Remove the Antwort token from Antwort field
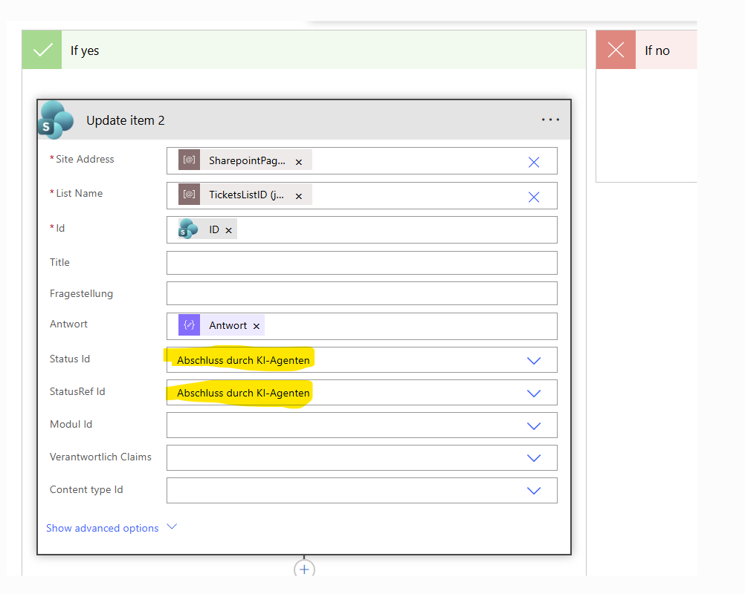745x594 pixels. pyautogui.click(x=257, y=326)
